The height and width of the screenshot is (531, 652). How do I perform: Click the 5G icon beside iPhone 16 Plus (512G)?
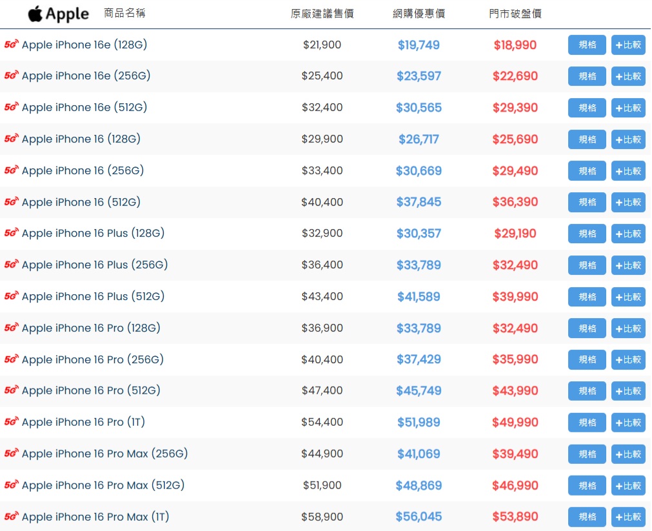(x=11, y=296)
